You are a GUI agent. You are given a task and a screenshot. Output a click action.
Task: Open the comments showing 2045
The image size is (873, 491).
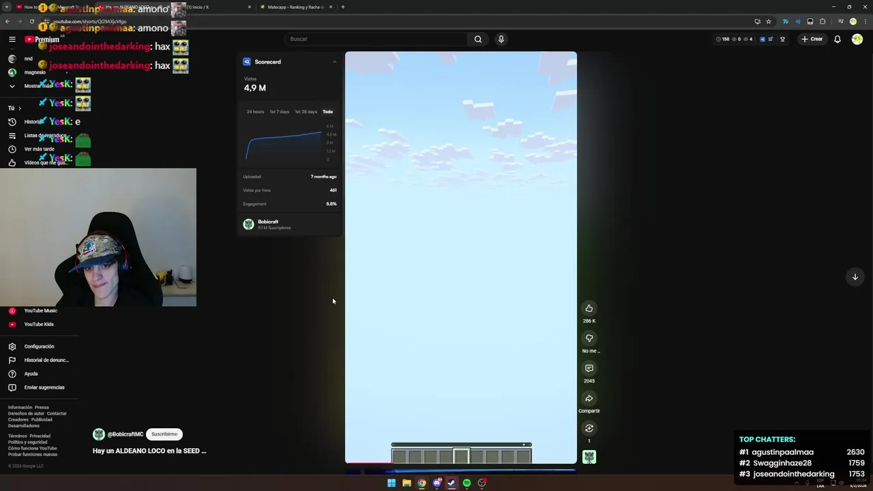click(x=589, y=368)
